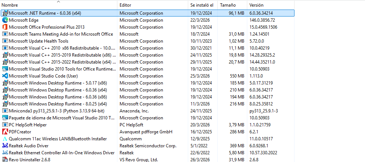Click the Miniconda3 py313 icon
The height and width of the screenshot is (162, 365).
(5, 111)
